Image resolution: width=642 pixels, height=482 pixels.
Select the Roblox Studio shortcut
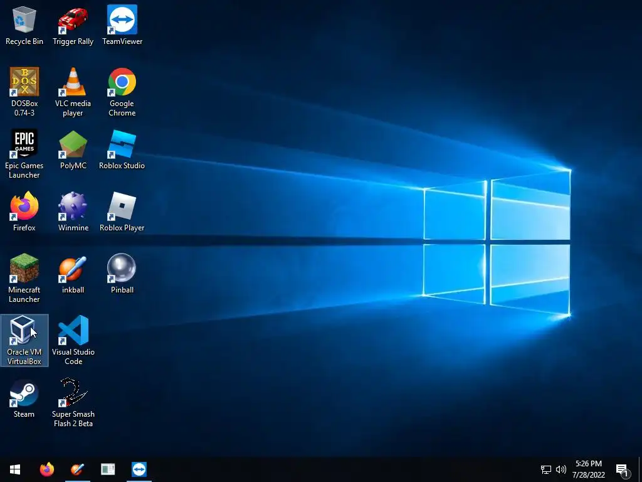122,150
